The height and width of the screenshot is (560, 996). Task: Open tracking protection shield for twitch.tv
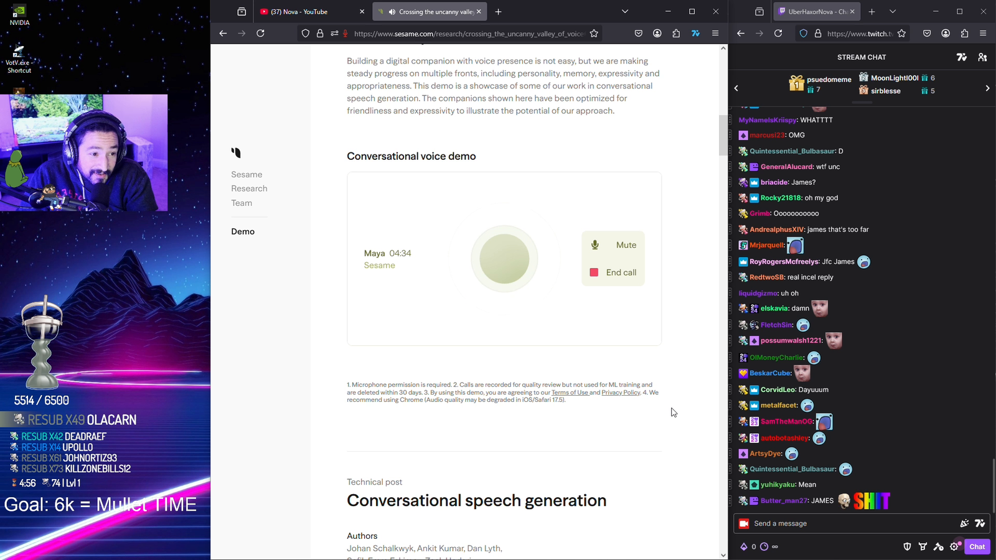tap(804, 34)
